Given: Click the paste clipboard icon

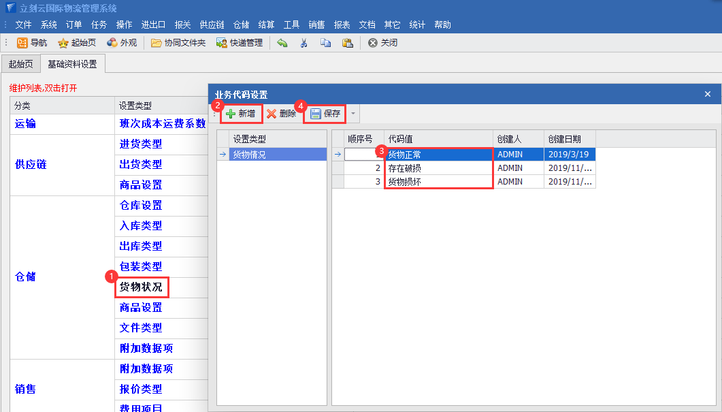Looking at the screenshot, I should pyautogui.click(x=347, y=43).
